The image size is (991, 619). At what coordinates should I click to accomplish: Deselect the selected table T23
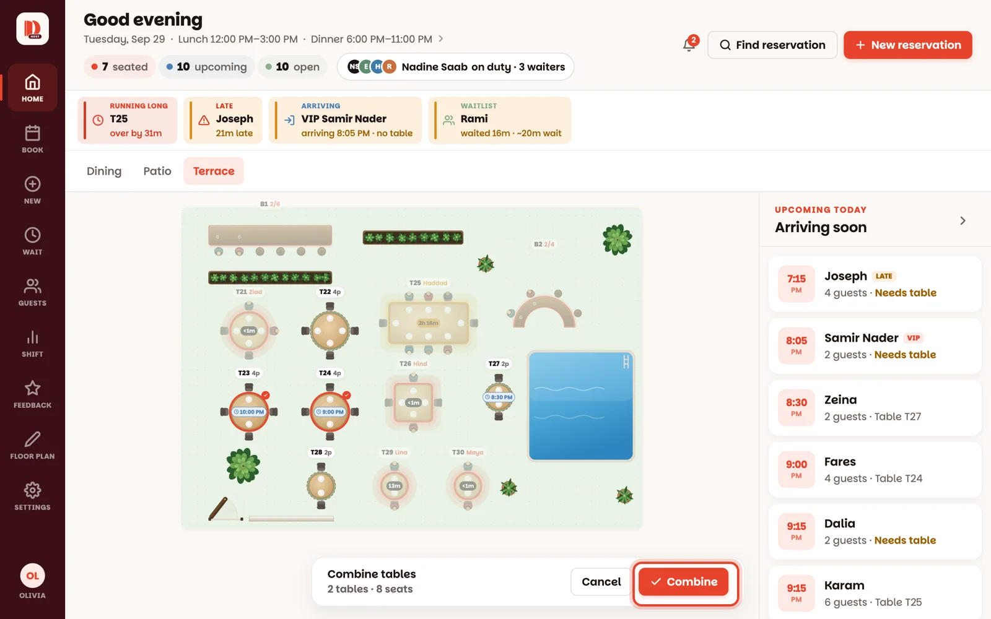249,412
